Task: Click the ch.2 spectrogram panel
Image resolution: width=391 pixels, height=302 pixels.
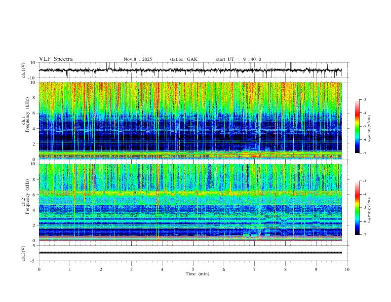Action: 190,202
